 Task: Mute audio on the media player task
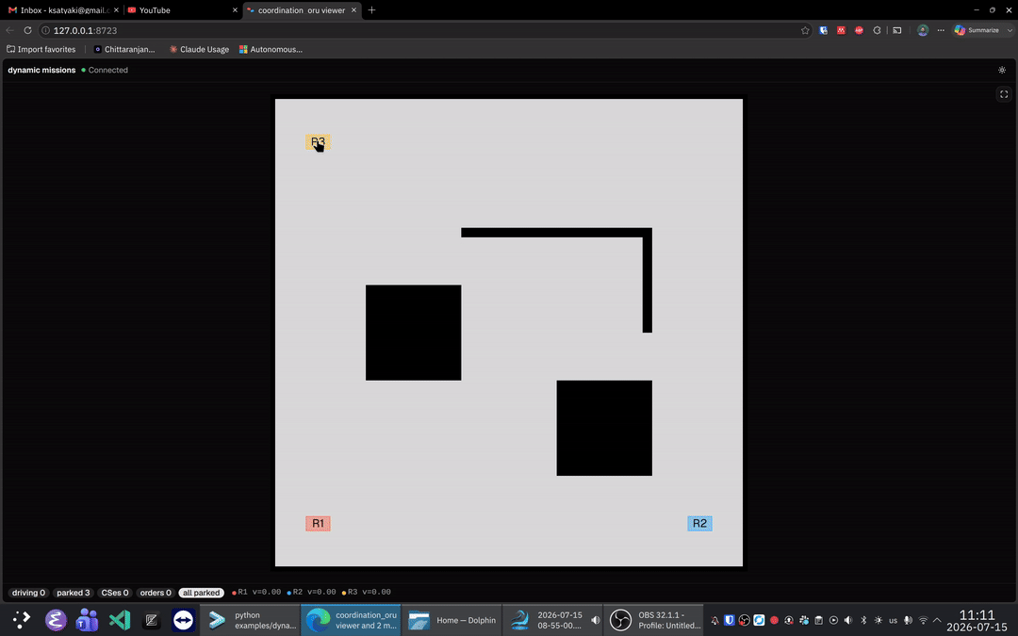[x=596, y=620]
